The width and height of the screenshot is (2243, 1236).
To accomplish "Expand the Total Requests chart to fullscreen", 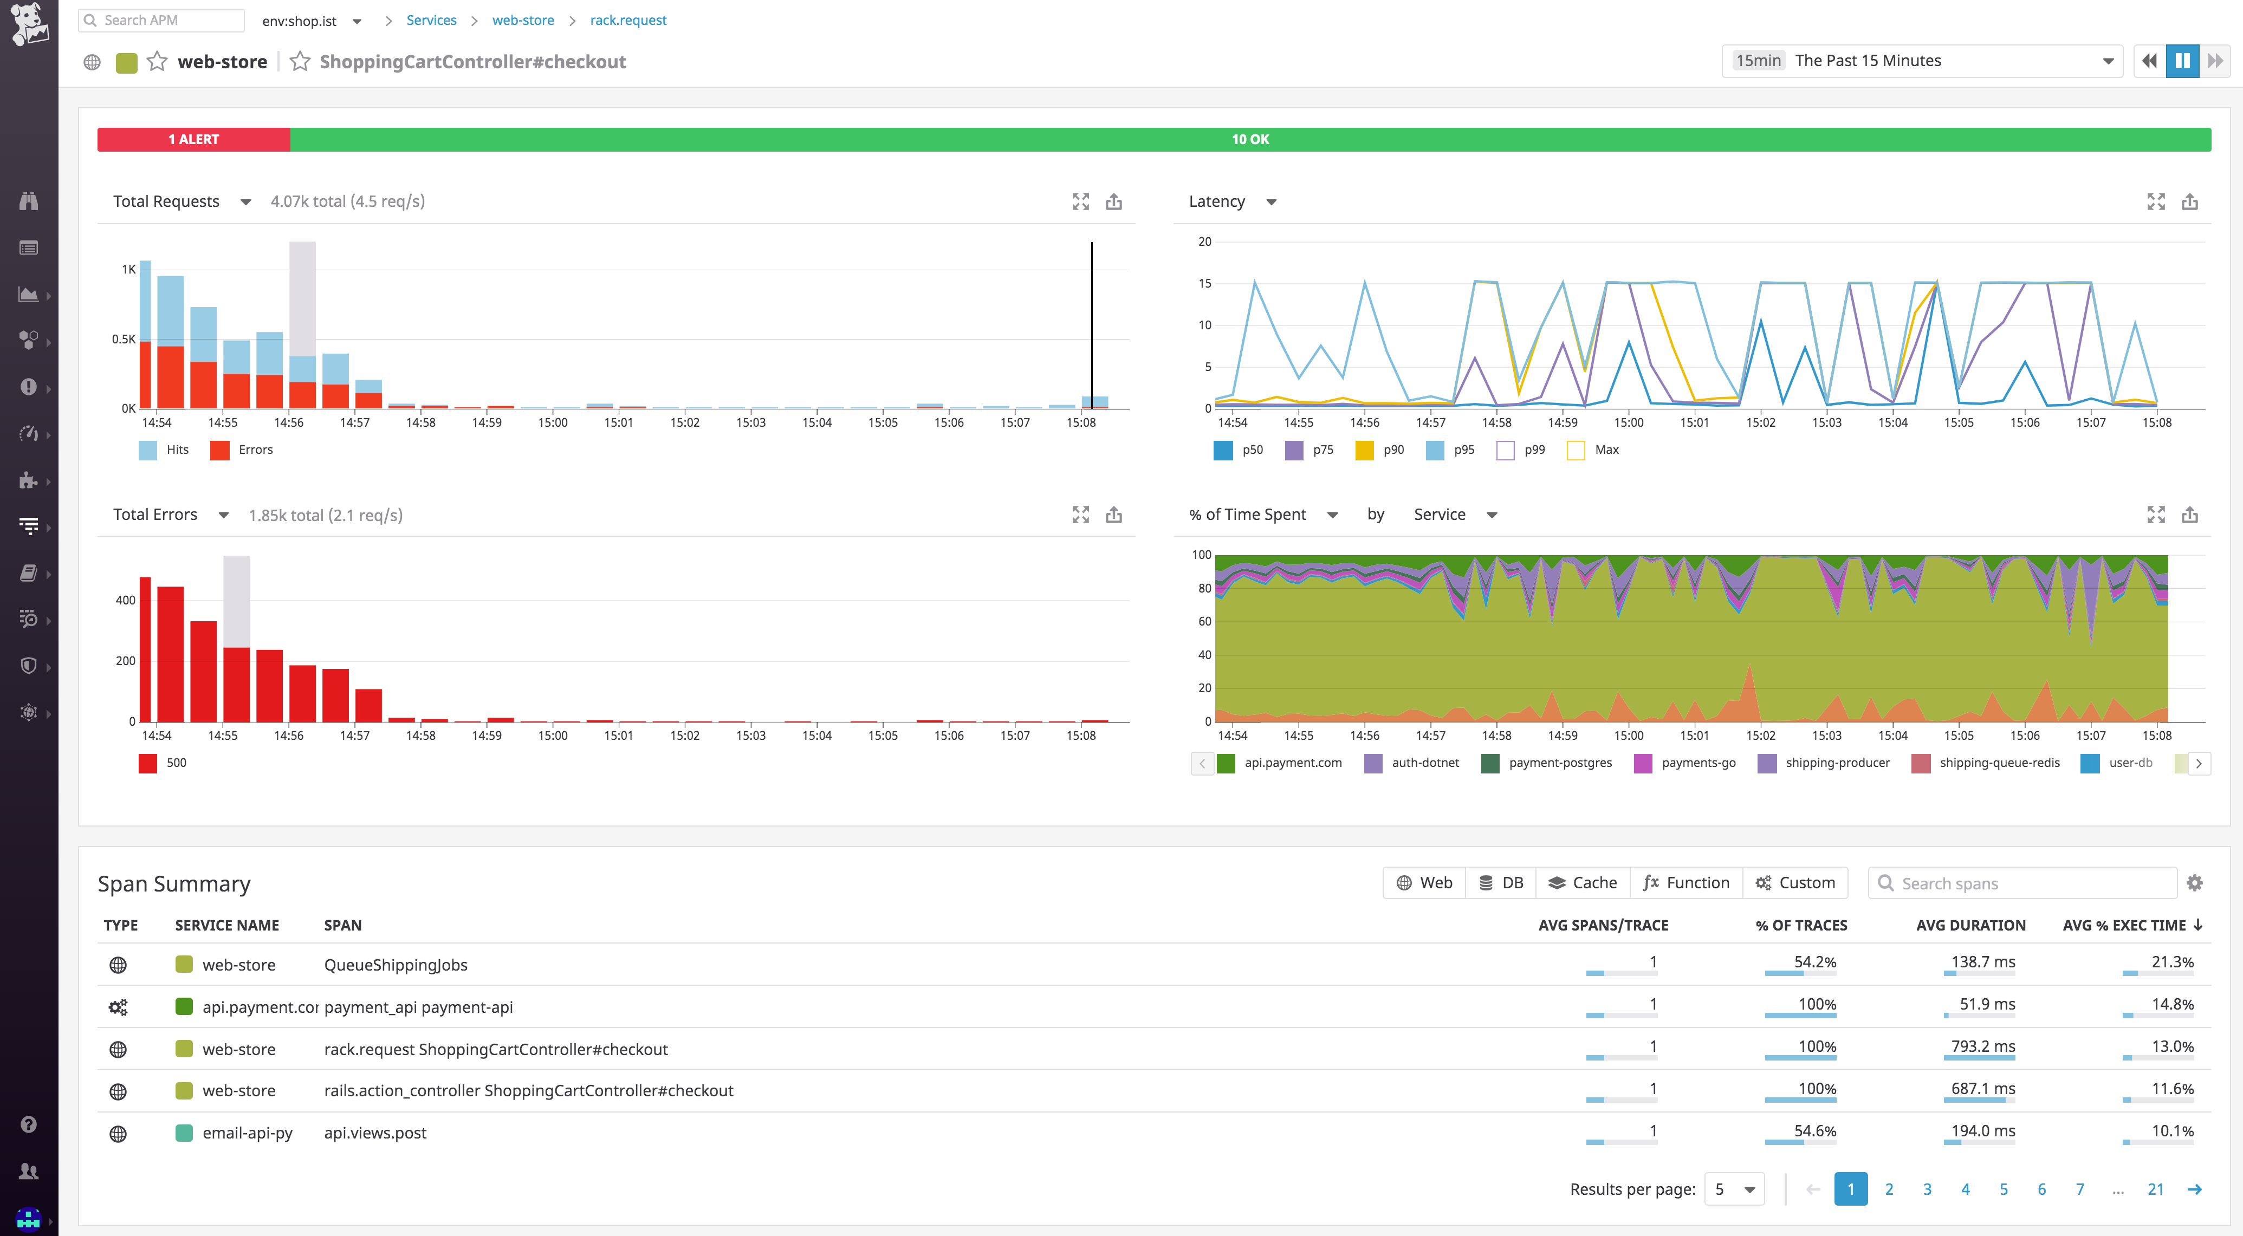I will 1080,201.
